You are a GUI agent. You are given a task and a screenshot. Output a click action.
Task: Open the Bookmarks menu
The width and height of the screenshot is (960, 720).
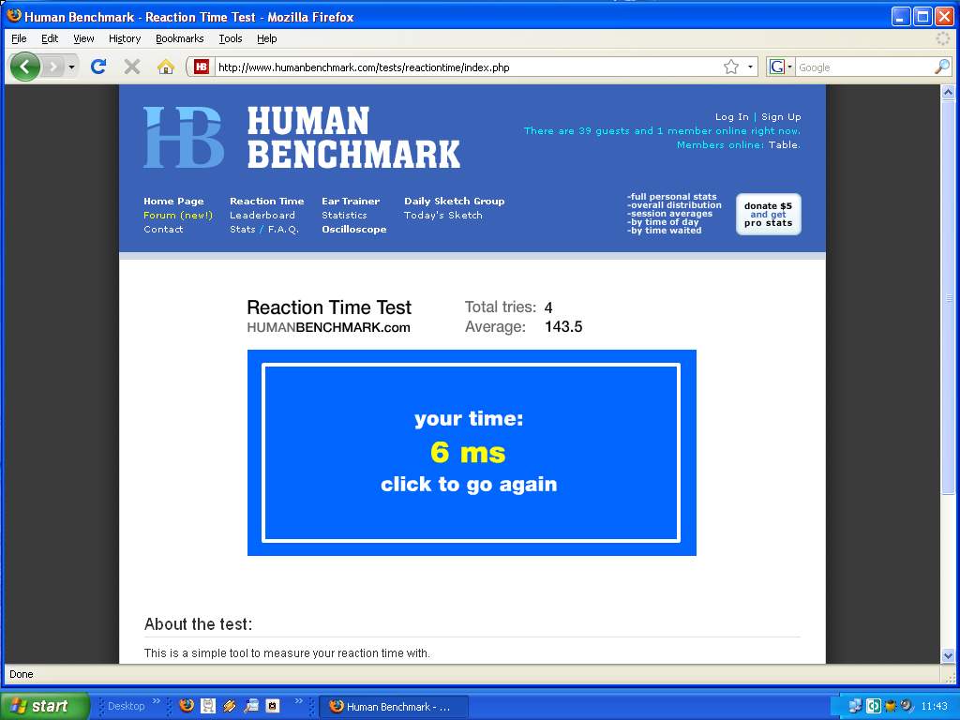(179, 38)
